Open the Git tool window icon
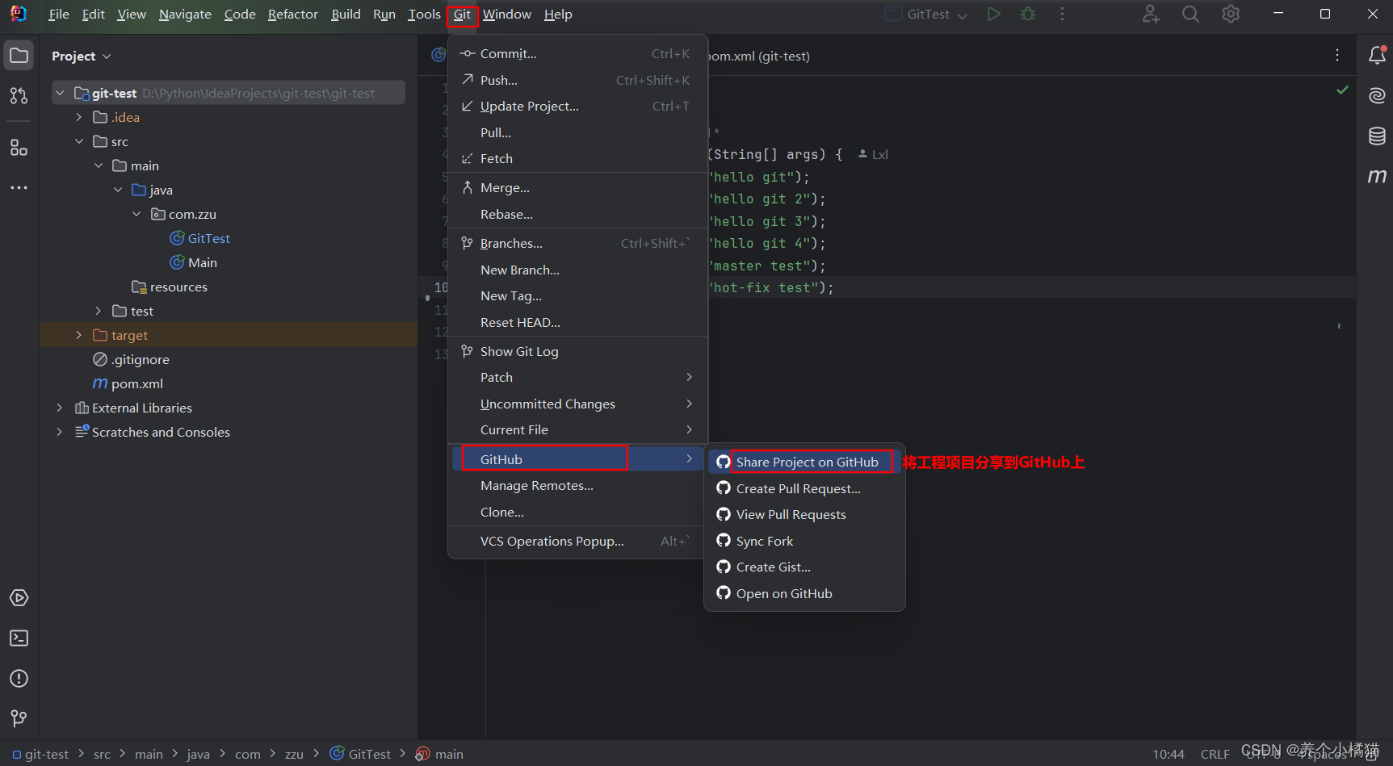The image size is (1393, 766). 19,718
